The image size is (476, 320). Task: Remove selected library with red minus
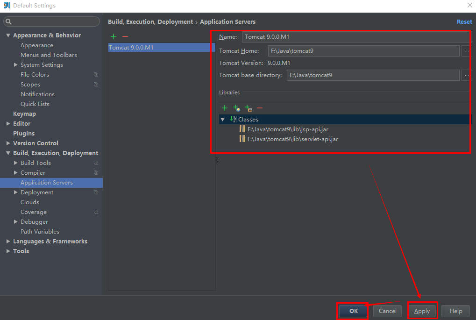point(260,108)
